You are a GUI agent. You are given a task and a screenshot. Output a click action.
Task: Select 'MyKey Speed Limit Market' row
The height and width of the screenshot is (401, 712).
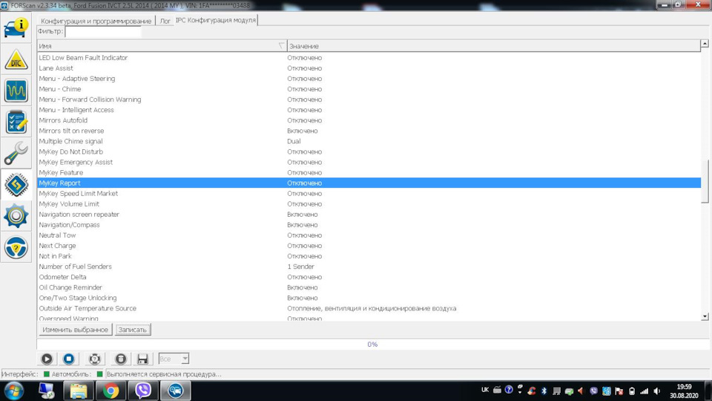coord(369,194)
